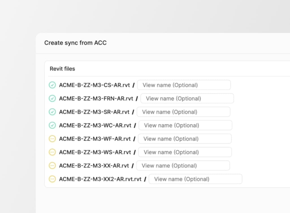Click view name input for FRN-AR.rvt
Image resolution: width=290 pixels, height=213 pixels.
(187, 98)
